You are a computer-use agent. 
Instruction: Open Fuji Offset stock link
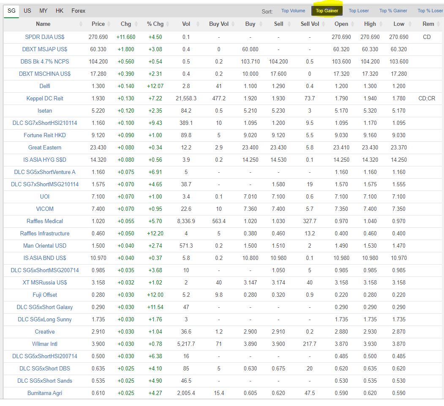(x=45, y=295)
